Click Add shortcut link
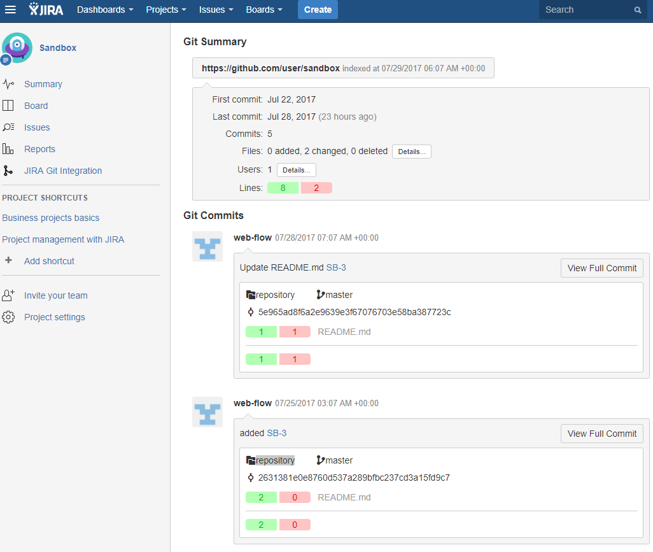The width and height of the screenshot is (653, 552). [49, 261]
